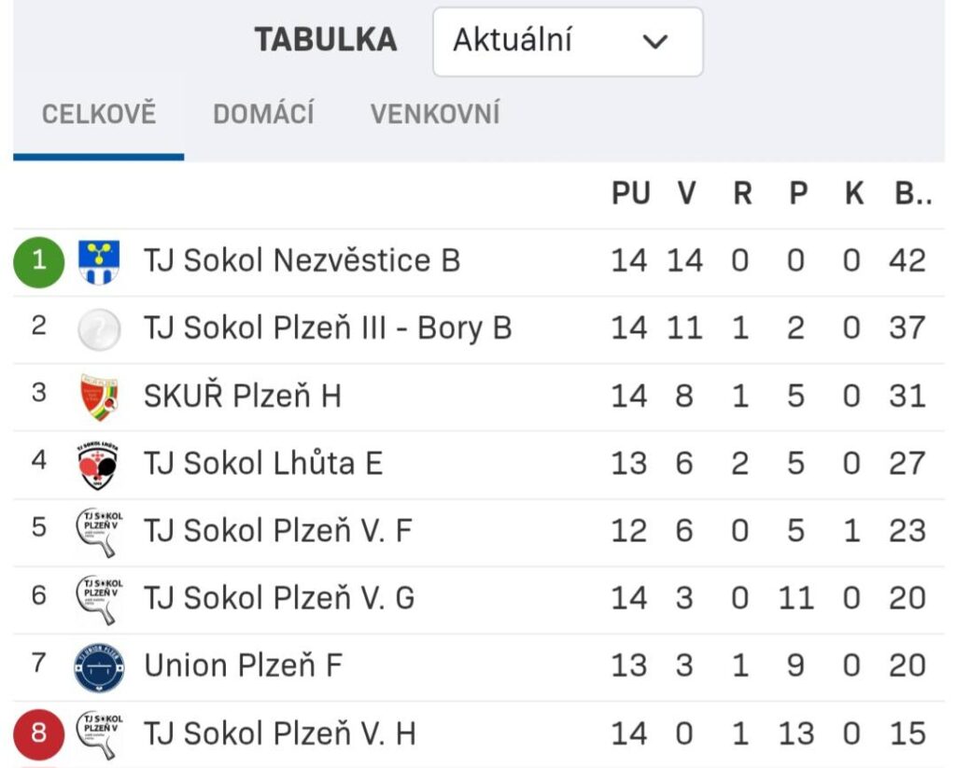
Task: Click the dropdown chevron arrow next to Aktuální
Action: (656, 42)
